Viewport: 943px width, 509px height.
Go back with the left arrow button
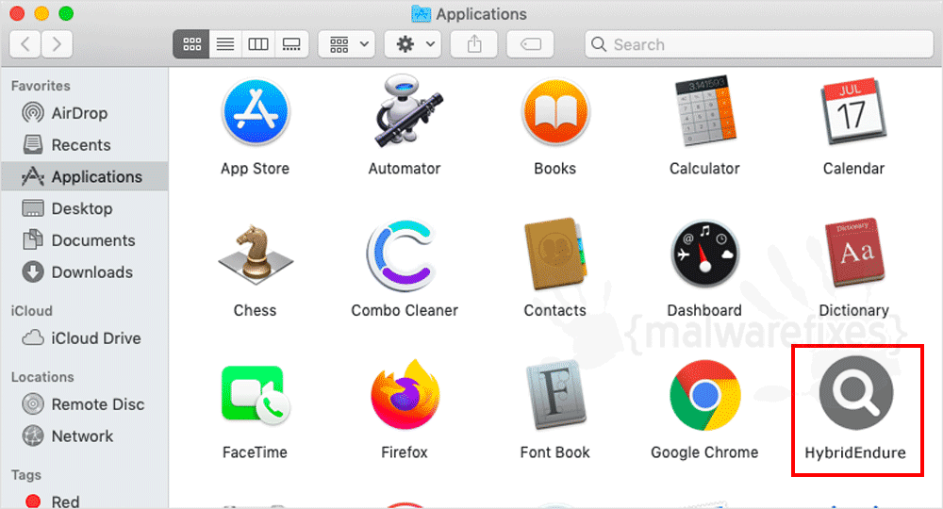[25, 44]
